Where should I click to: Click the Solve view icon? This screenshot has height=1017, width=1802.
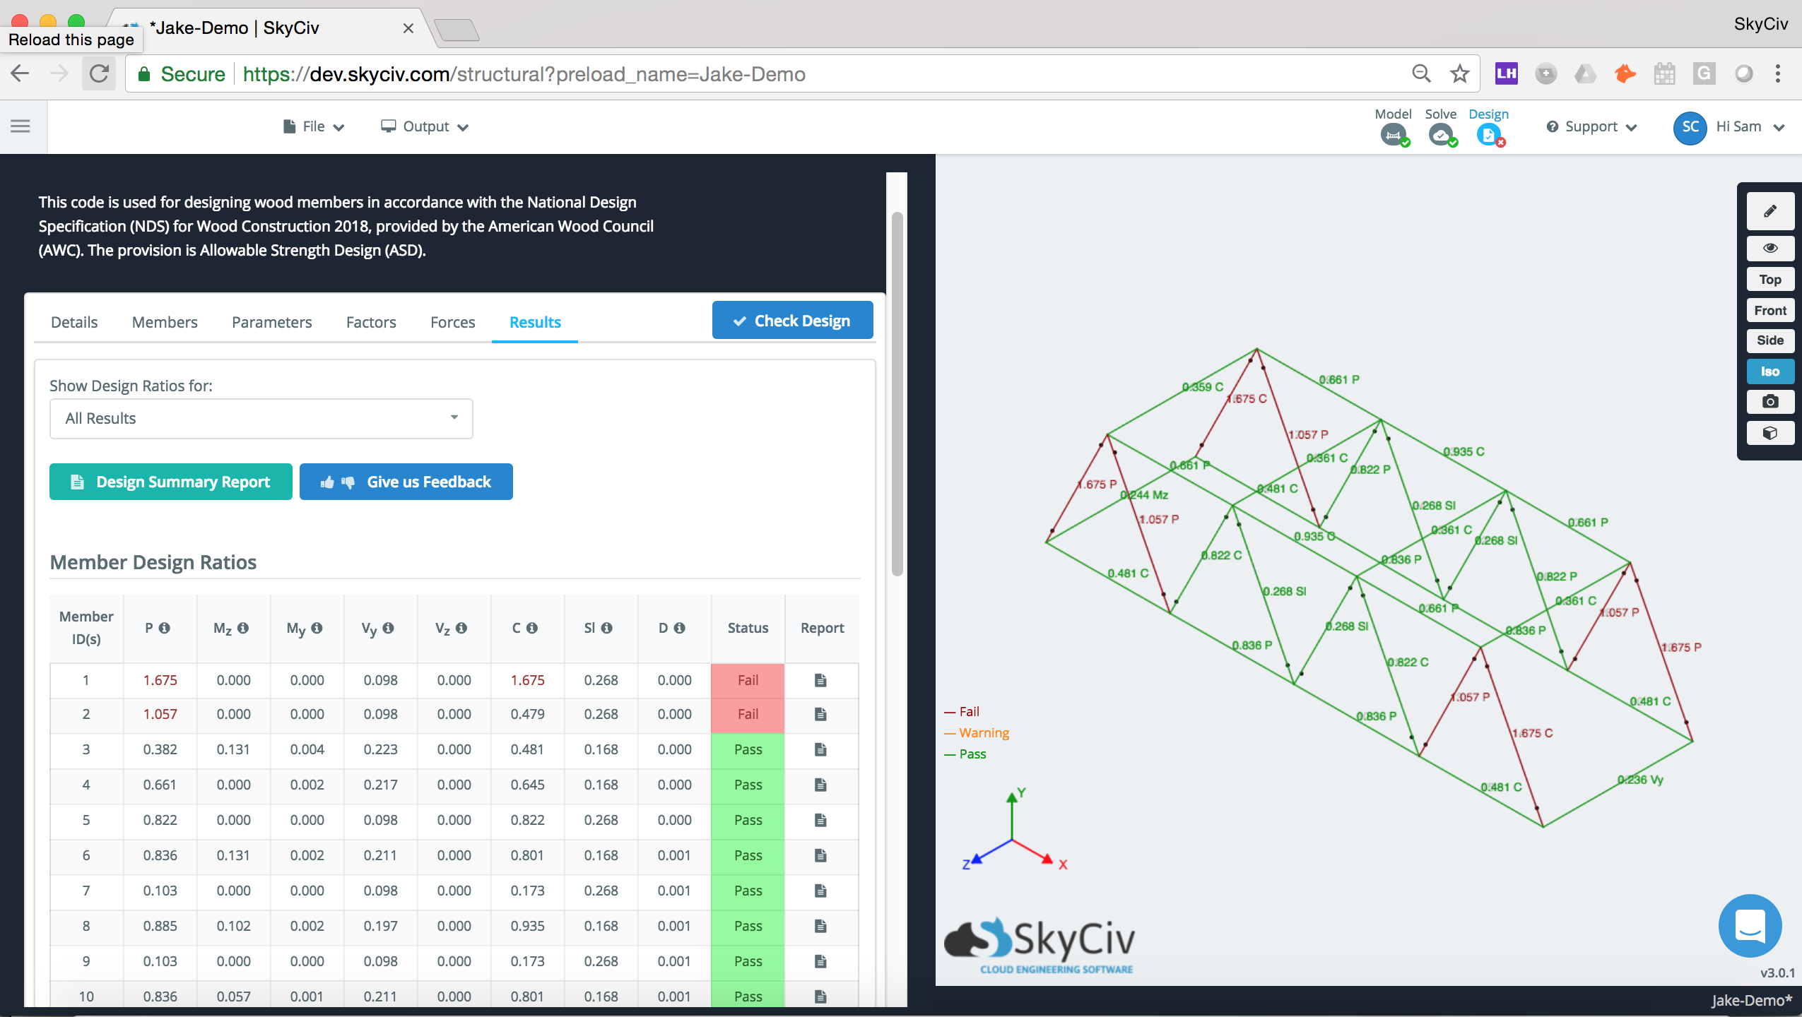1439,135
